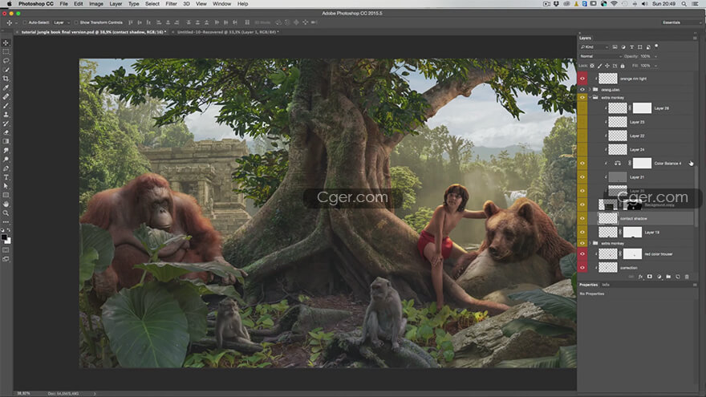
Task: Create a new group folder icon
Action: coord(668,277)
